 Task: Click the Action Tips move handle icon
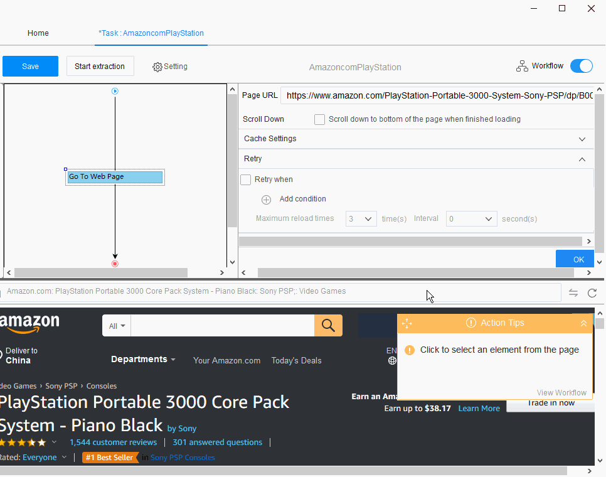click(407, 323)
